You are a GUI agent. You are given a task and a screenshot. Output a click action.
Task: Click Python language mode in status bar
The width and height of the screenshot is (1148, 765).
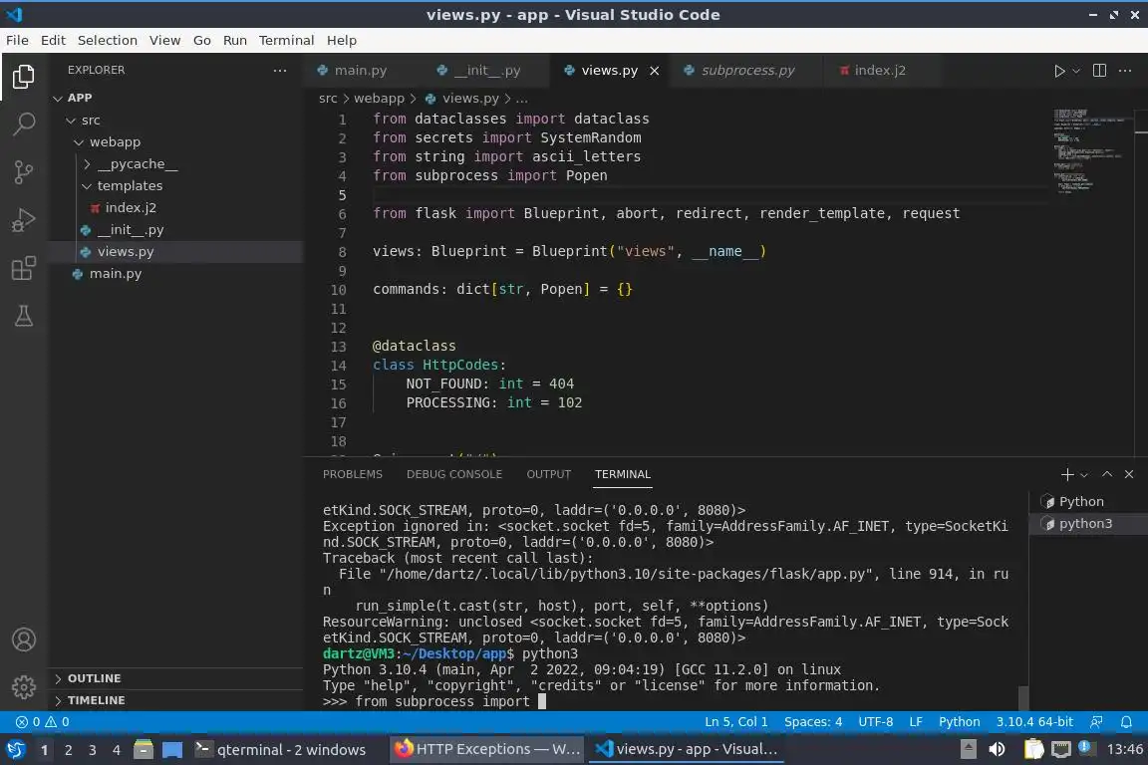[959, 722]
